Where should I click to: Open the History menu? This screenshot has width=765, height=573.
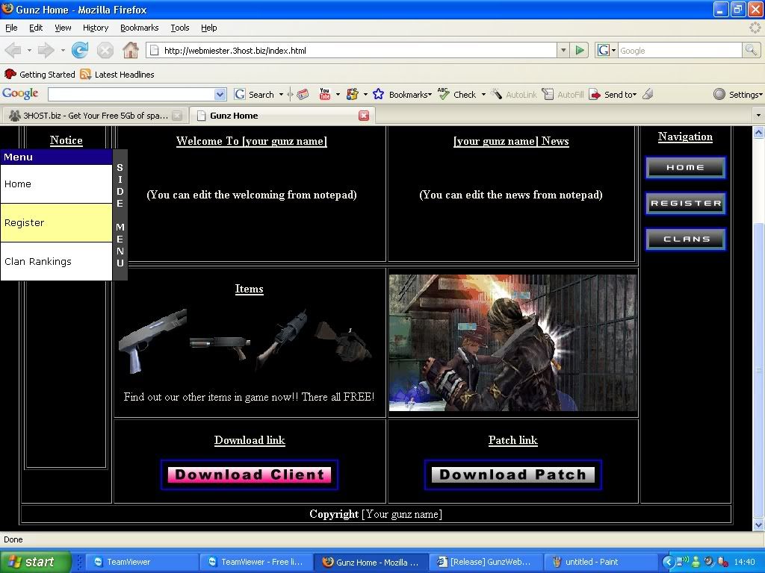click(96, 28)
